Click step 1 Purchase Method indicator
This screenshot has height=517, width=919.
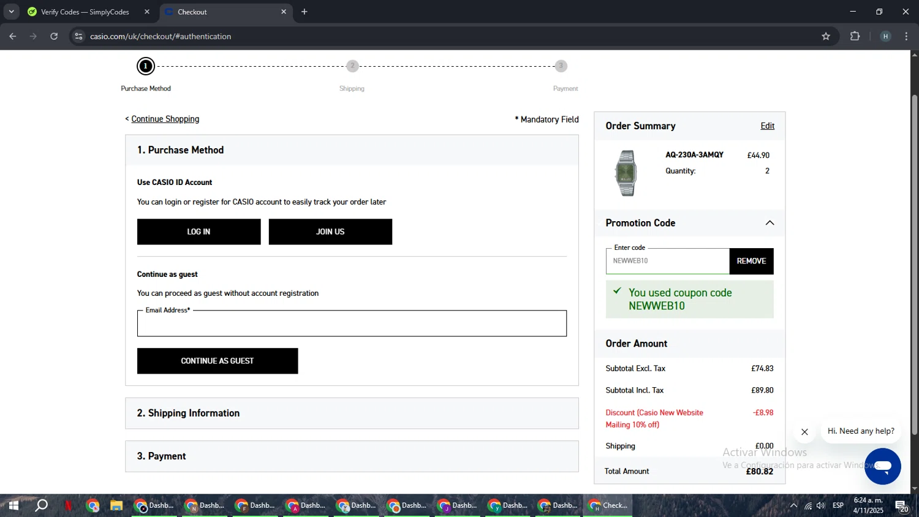tap(146, 66)
